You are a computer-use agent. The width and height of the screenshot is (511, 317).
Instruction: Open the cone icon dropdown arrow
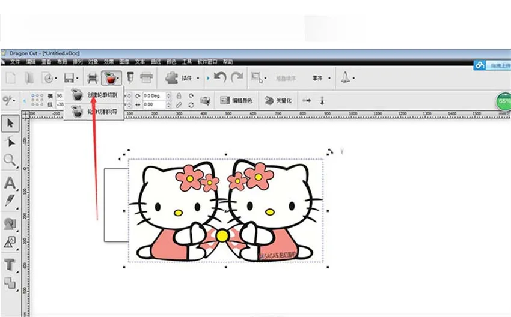pyautogui.click(x=353, y=79)
